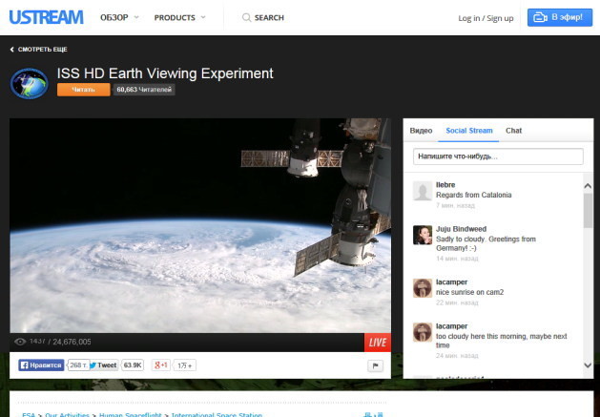
Task: Report stream using the flag icon
Action: pyautogui.click(x=375, y=365)
